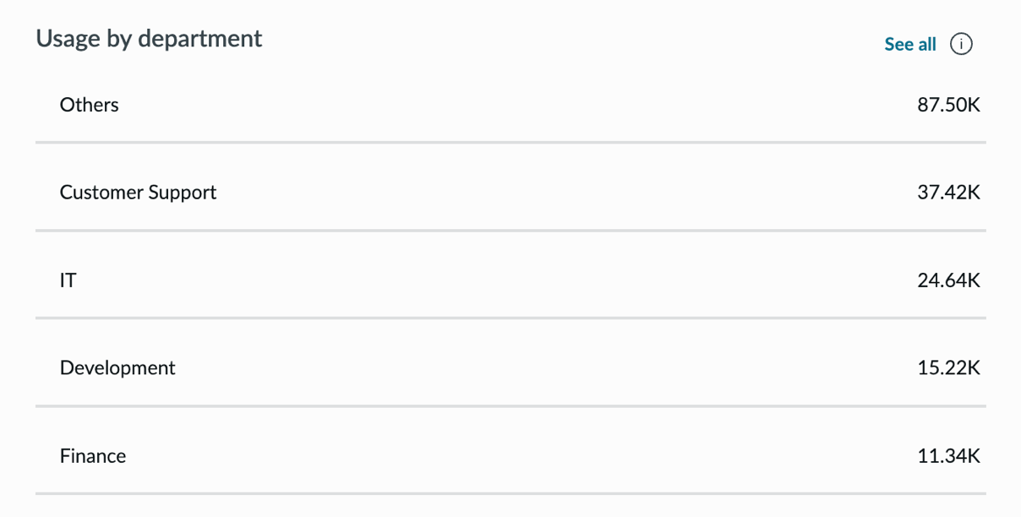Select the IT department label
The width and height of the screenshot is (1021, 517).
[68, 280]
